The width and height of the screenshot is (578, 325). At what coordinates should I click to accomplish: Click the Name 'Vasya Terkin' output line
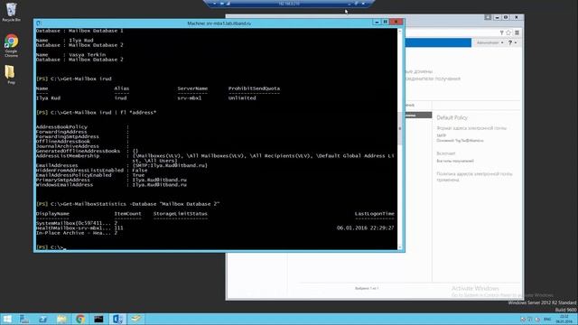[x=70, y=54]
